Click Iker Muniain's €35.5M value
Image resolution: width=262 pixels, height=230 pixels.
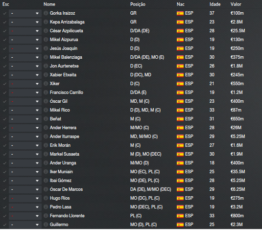coord(238,172)
